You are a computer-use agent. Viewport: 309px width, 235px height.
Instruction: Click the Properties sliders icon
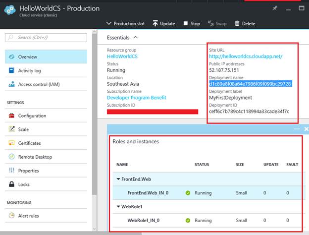[x=11, y=170]
